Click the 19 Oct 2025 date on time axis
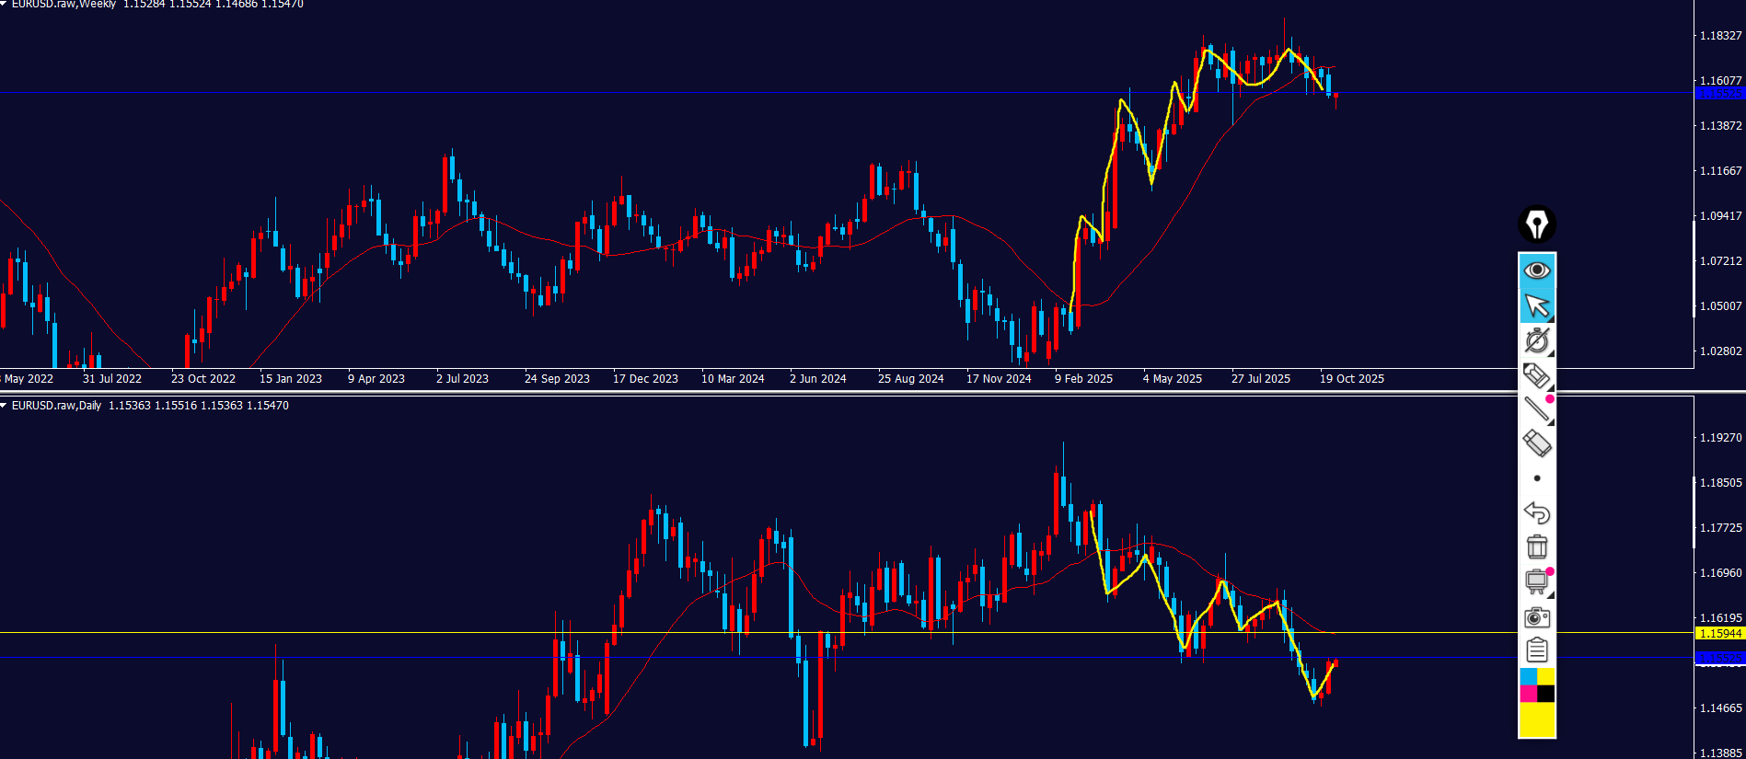Image resolution: width=1746 pixels, height=759 pixels. (1351, 379)
